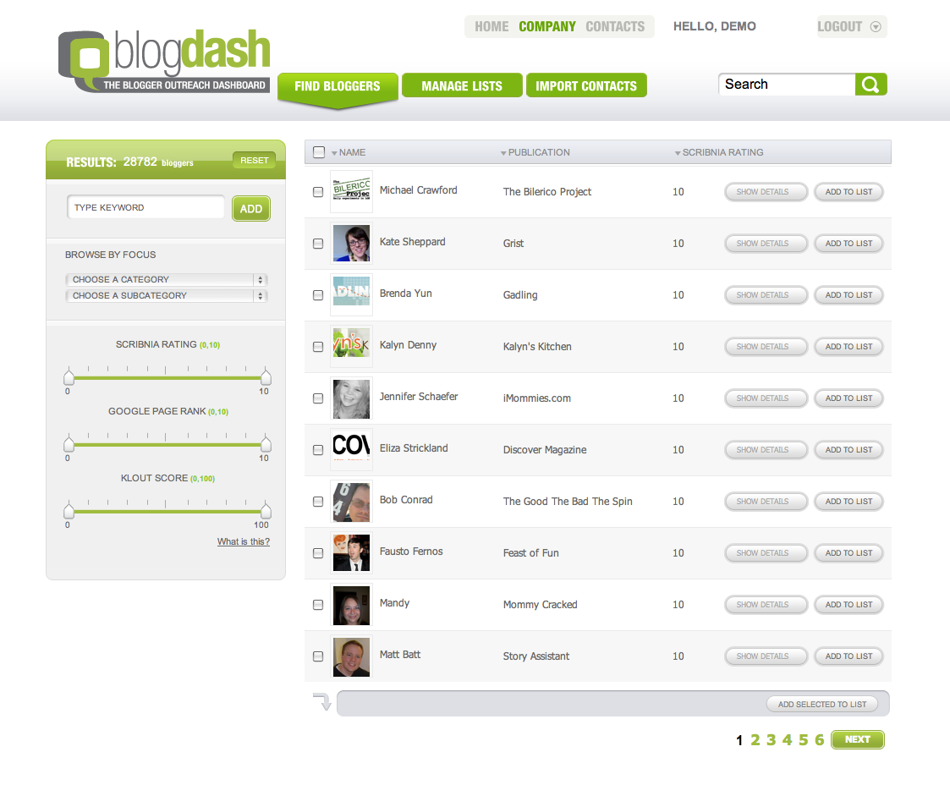Tick Eliza Strickland's row checkbox
This screenshot has height=785, width=950.
click(x=318, y=450)
